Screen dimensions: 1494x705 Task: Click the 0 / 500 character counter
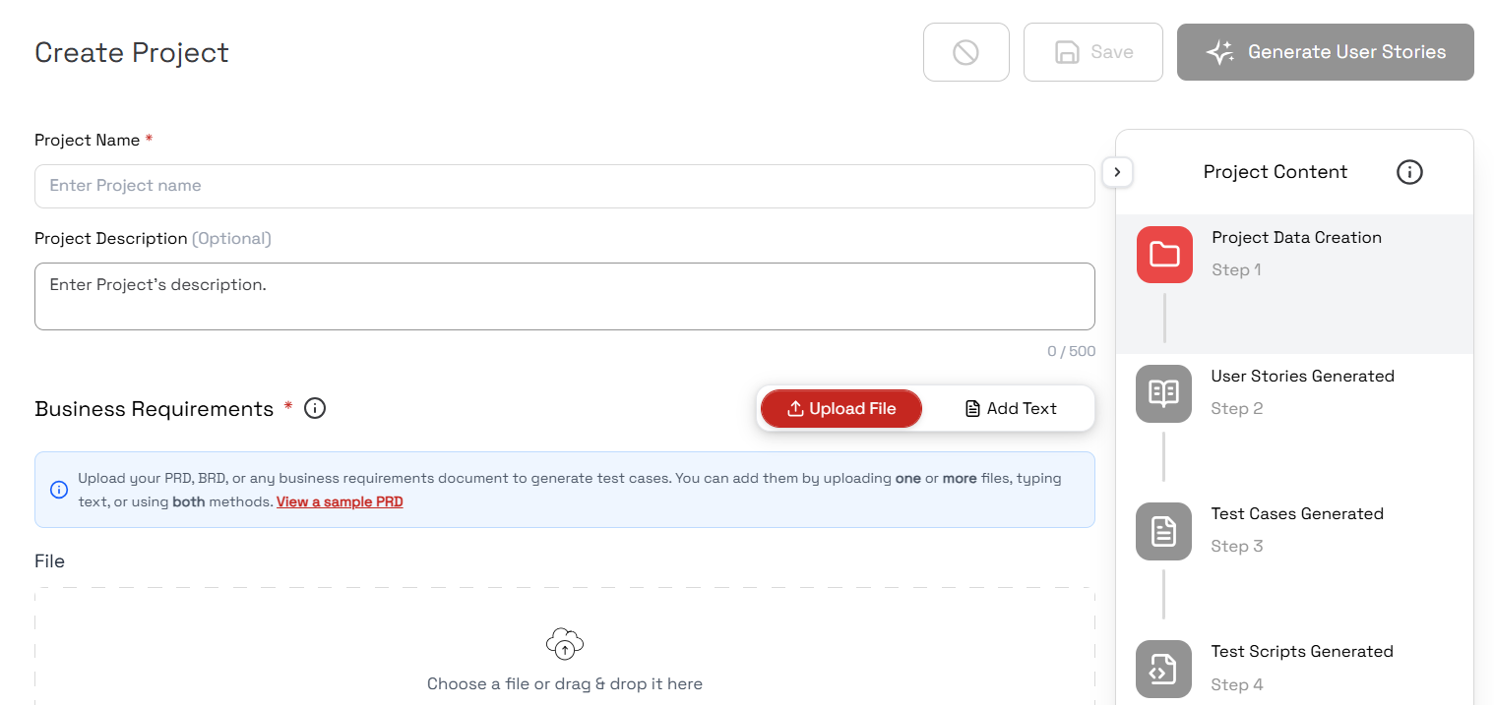point(1071,351)
